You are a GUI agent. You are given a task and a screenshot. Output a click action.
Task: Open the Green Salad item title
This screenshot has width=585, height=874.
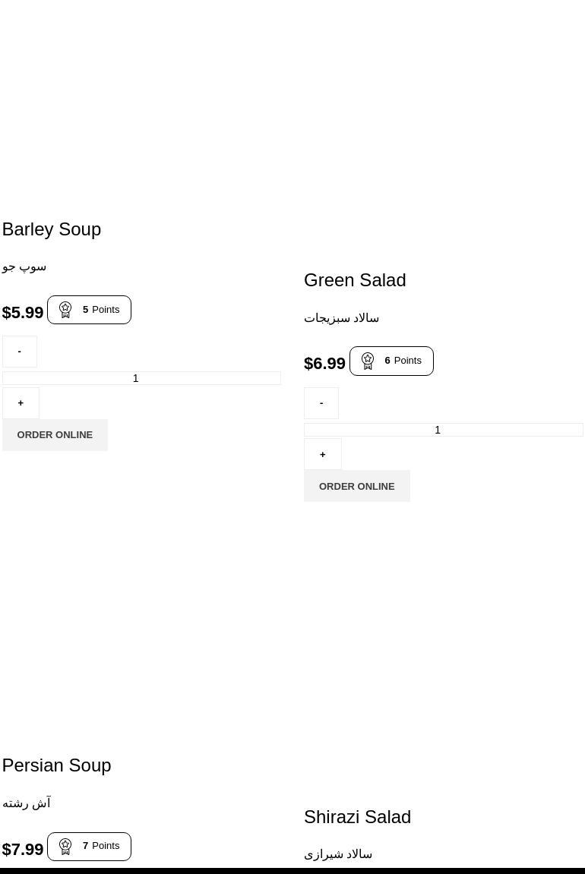coord(355,280)
